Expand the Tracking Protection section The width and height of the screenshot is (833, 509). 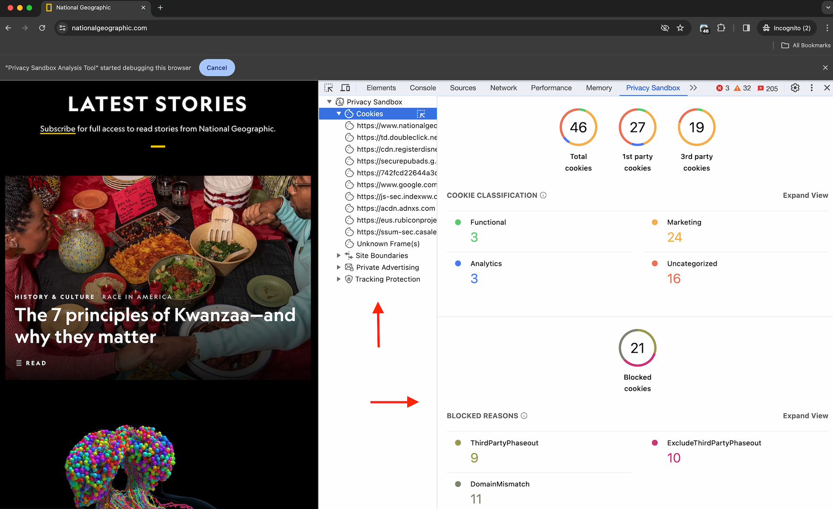tap(339, 279)
